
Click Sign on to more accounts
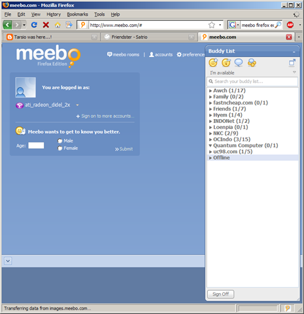[x=105, y=116]
